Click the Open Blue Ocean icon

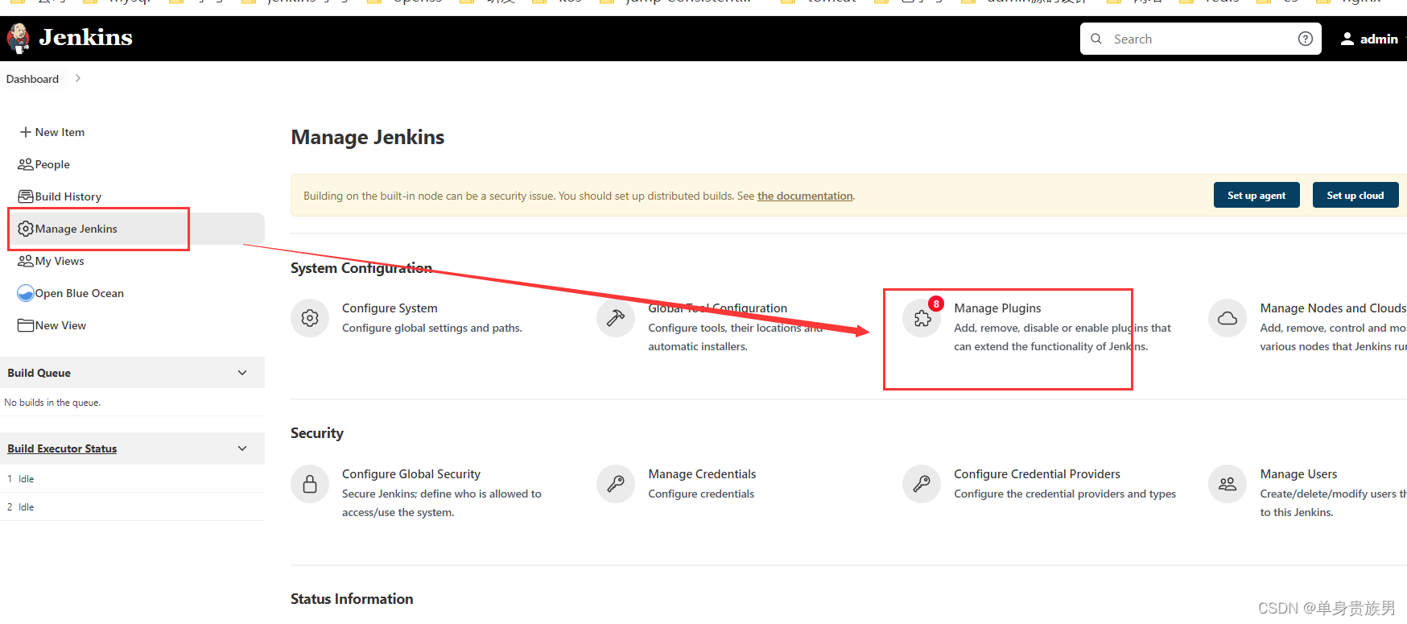tap(26, 293)
